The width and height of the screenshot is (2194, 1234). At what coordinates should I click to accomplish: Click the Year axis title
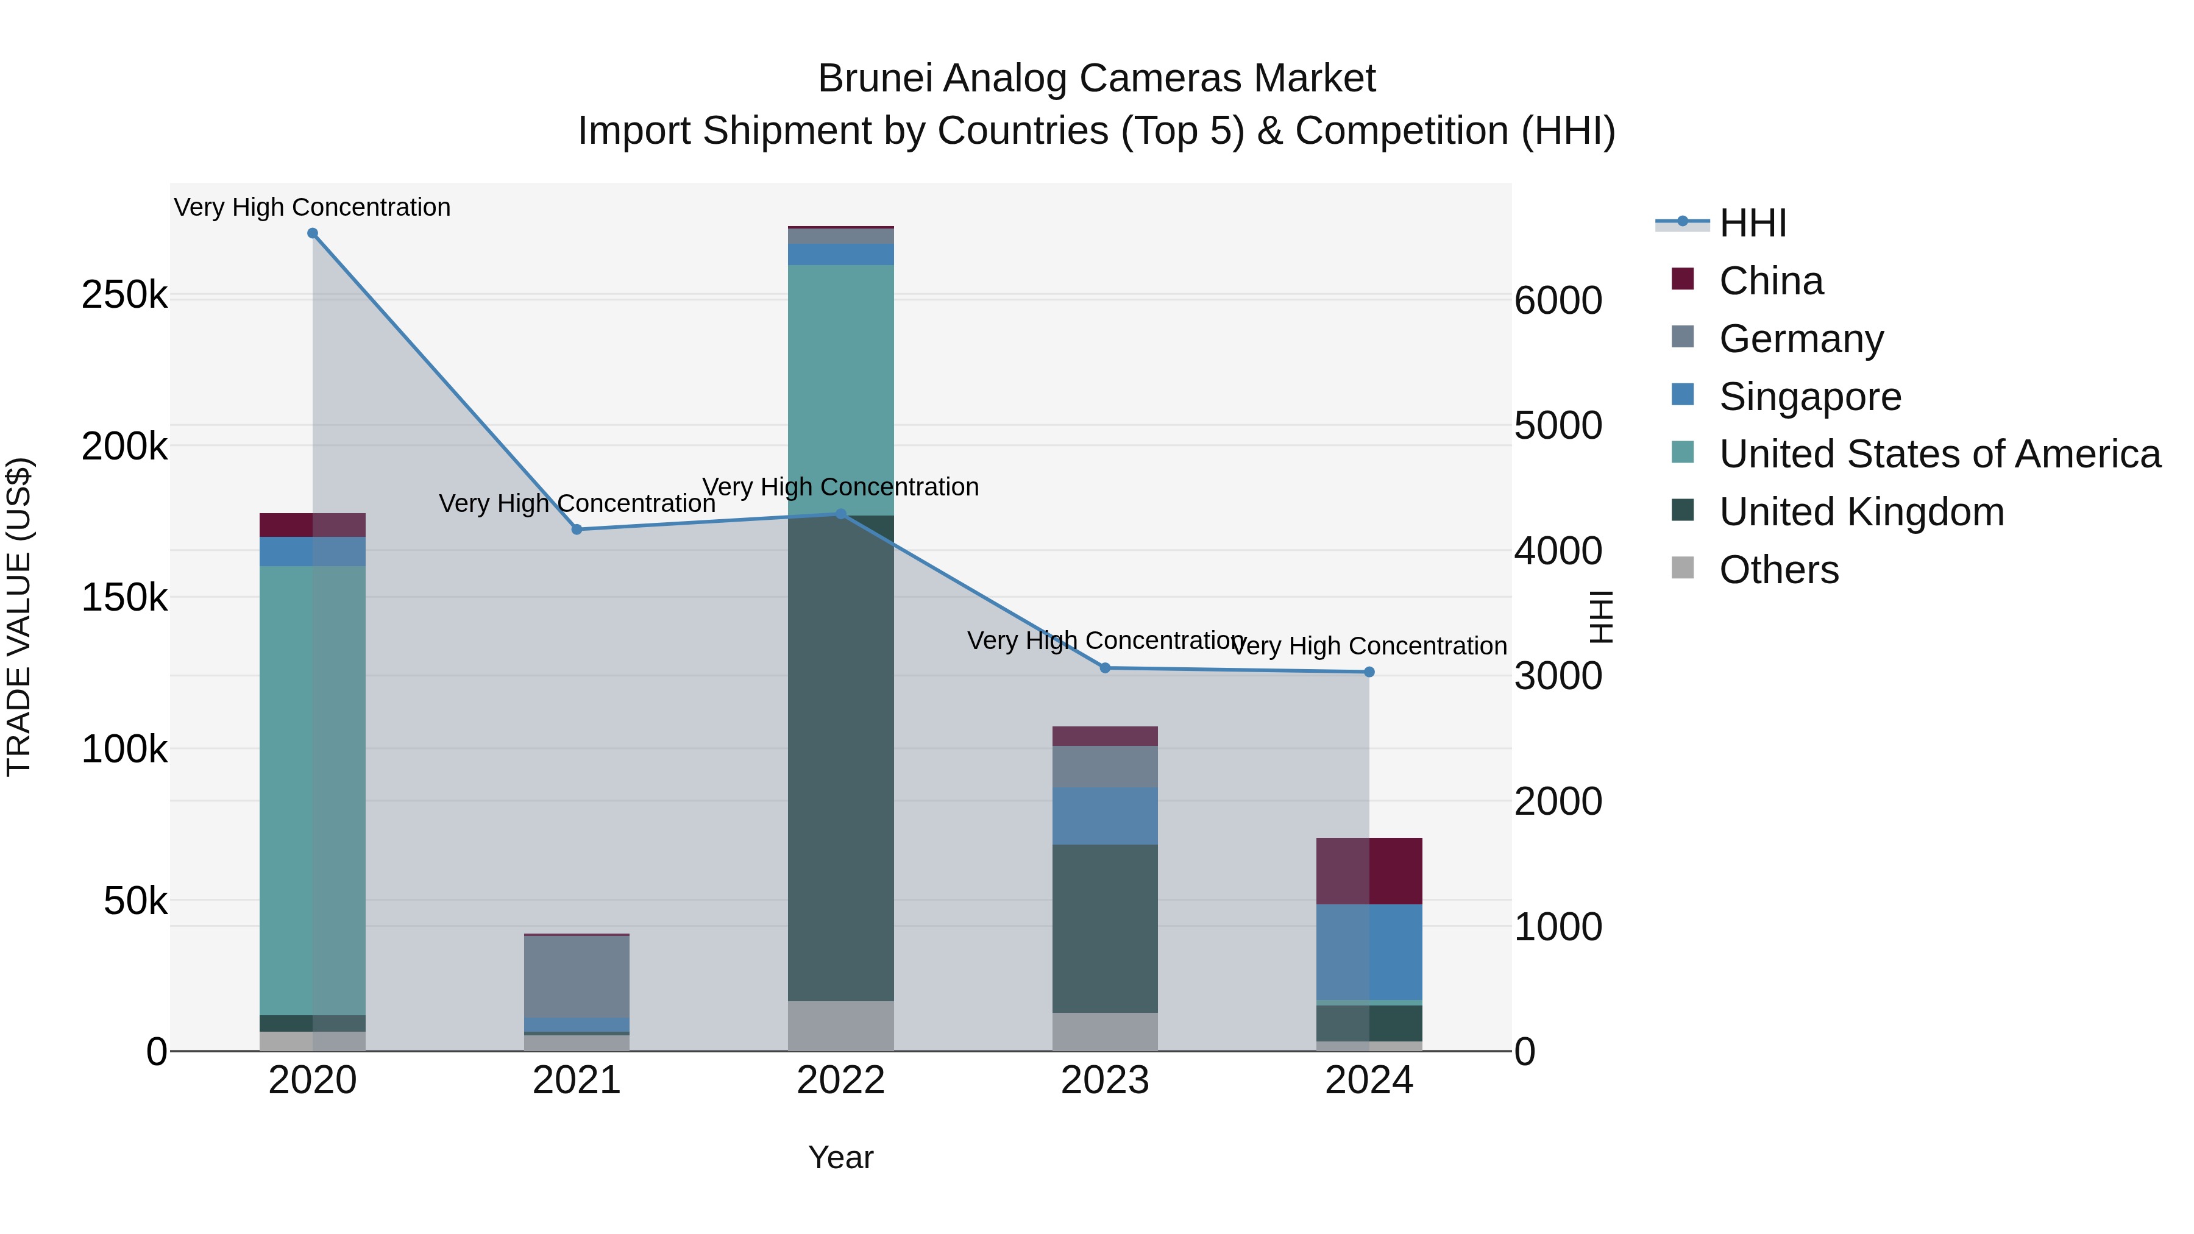coord(840,1158)
